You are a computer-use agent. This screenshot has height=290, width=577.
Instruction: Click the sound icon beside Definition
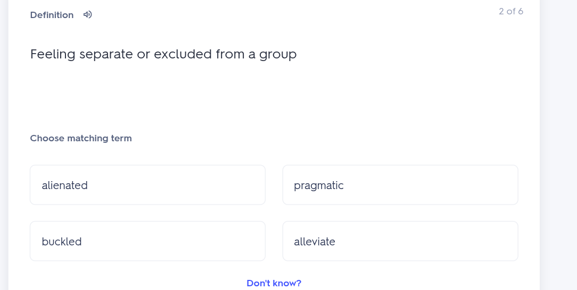pyautogui.click(x=88, y=15)
